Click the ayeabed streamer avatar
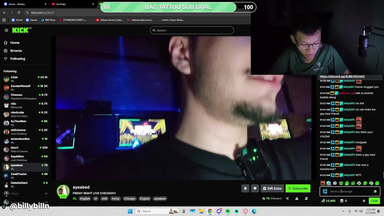Screen dimensions: 384x216 [63, 191]
